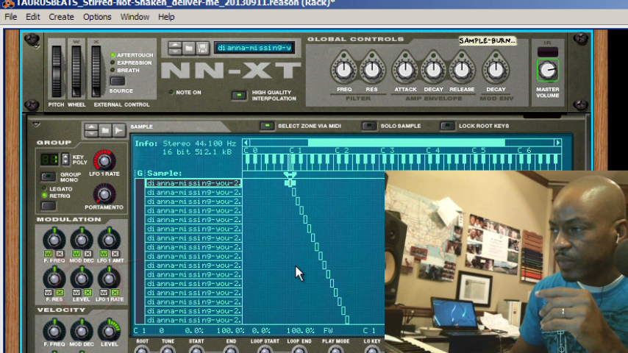Toggle the Solo Sample button

point(369,126)
